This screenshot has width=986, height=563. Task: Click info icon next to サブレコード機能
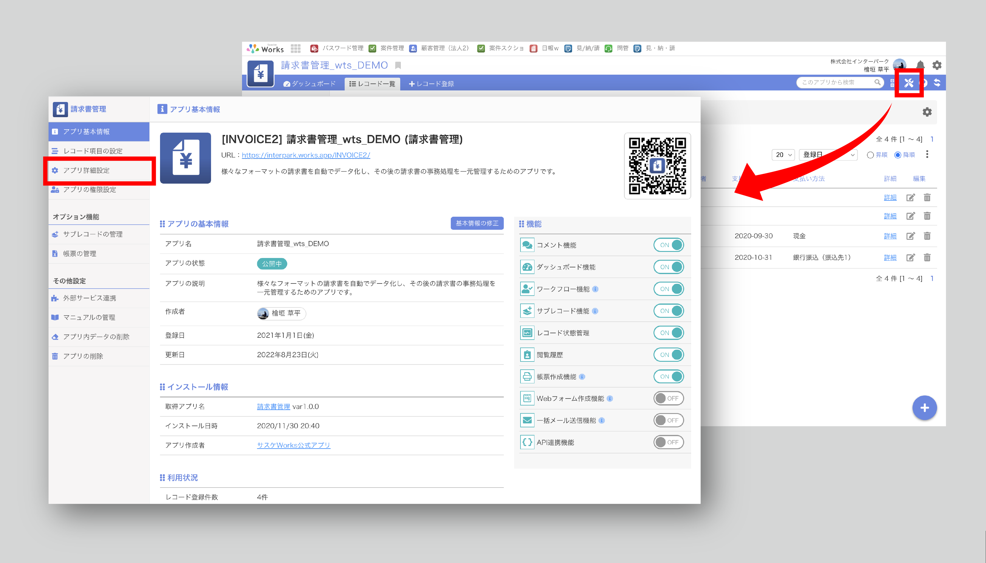point(595,311)
